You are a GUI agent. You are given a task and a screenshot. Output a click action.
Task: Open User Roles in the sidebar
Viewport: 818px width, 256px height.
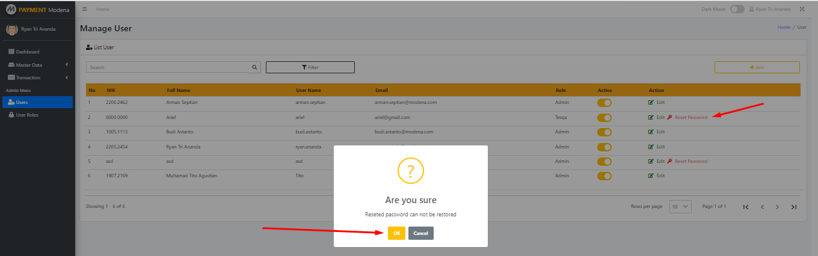tap(27, 115)
